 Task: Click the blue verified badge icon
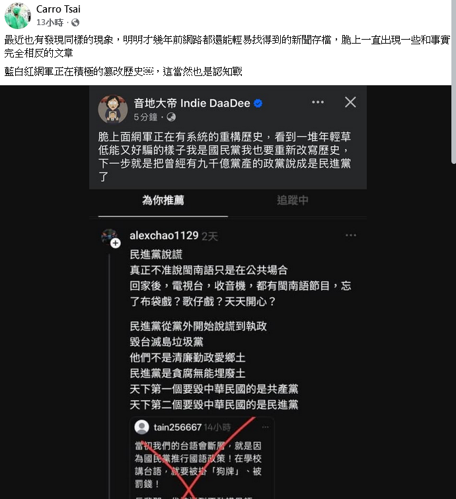[258, 103]
